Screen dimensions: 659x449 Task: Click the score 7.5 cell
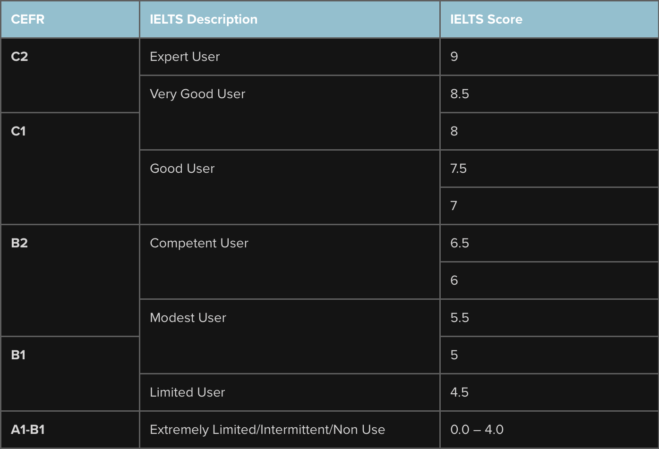(x=549, y=169)
